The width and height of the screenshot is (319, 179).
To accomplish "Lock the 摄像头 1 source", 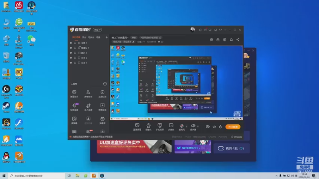I will pos(75,48).
